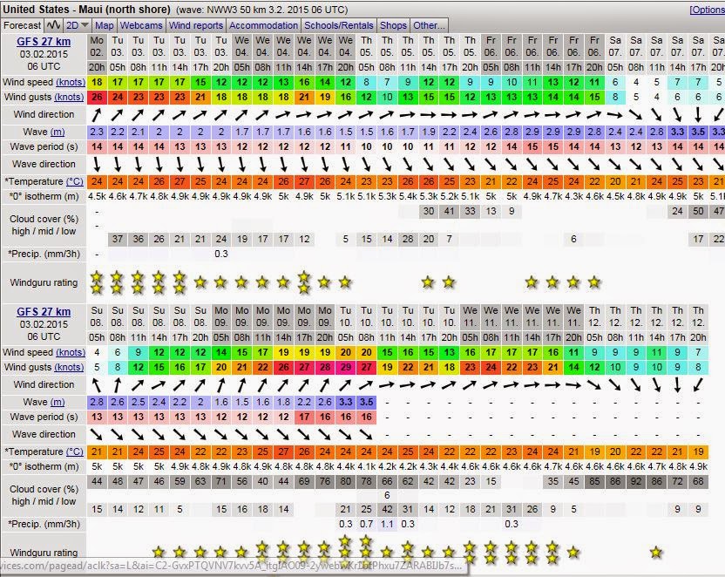Screen dimensions: 725x577
Task: Click wave height 3.5 for Sa 07. 17h
Action: tap(698, 132)
